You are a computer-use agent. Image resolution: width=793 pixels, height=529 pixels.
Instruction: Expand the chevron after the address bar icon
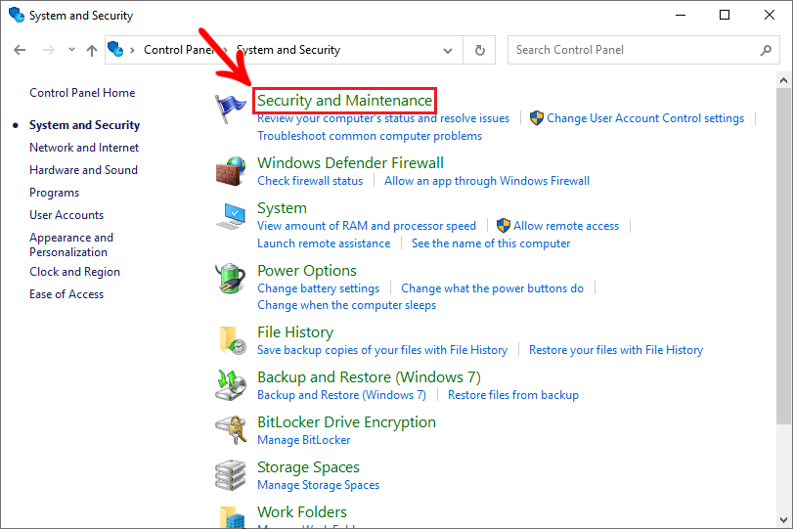pyautogui.click(x=133, y=50)
